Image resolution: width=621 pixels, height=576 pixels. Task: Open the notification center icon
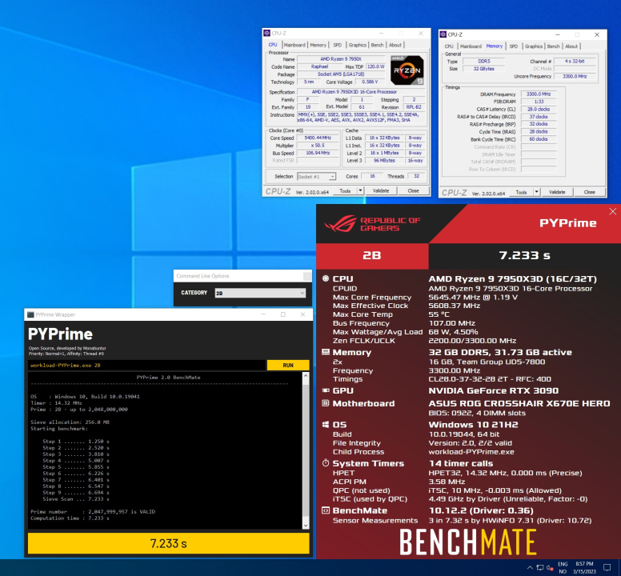click(607, 568)
